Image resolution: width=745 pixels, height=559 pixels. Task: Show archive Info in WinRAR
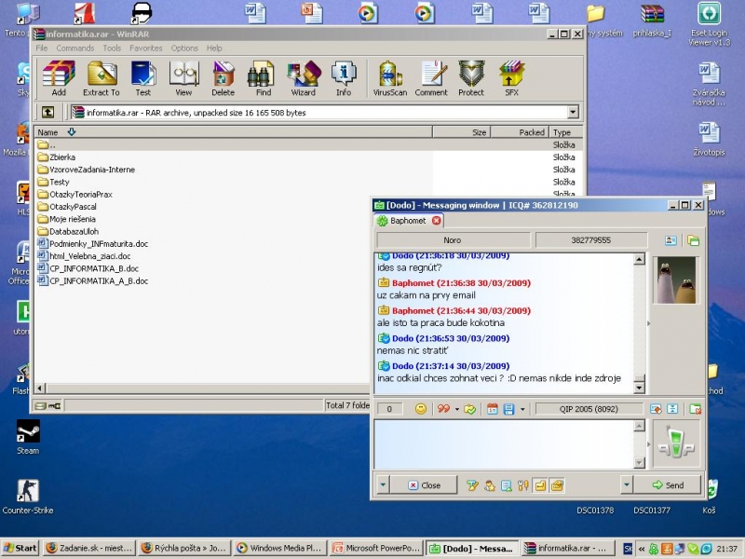click(x=344, y=79)
